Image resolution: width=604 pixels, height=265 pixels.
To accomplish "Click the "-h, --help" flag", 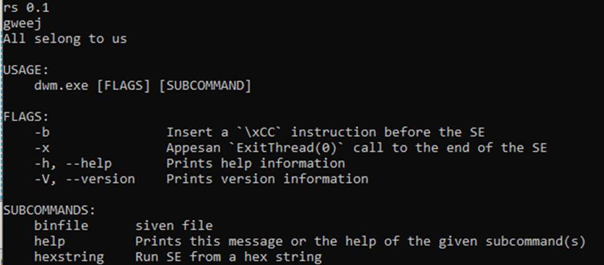I will [73, 164].
